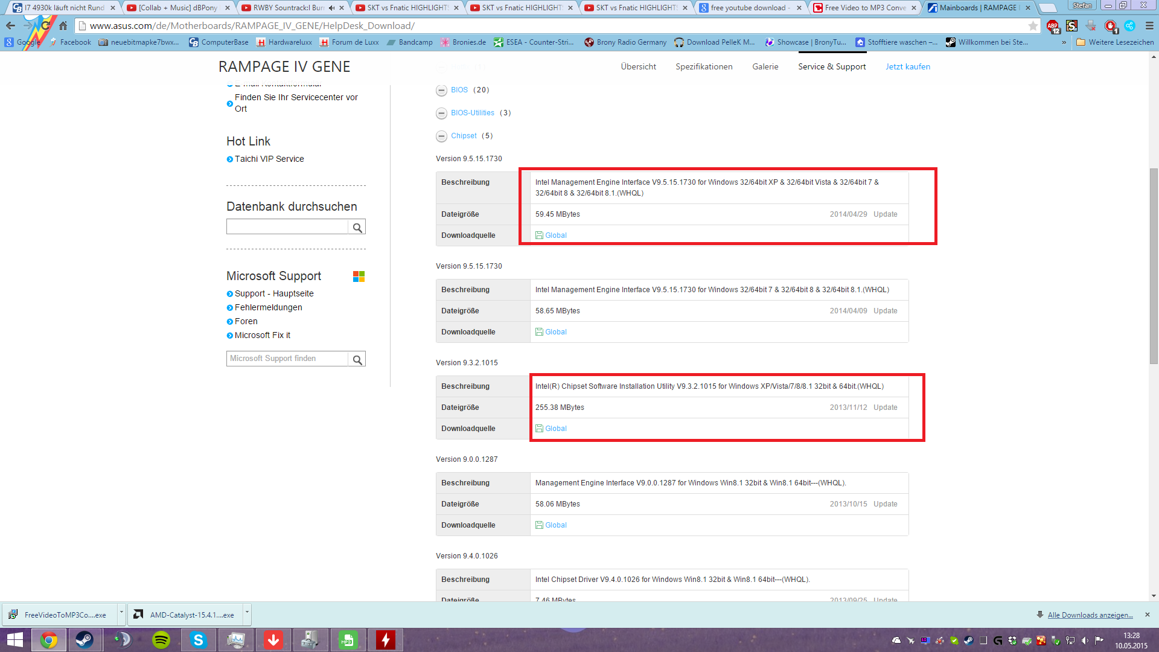
Task: Click vertical page scrollbar thumb
Action: (x=1154, y=266)
